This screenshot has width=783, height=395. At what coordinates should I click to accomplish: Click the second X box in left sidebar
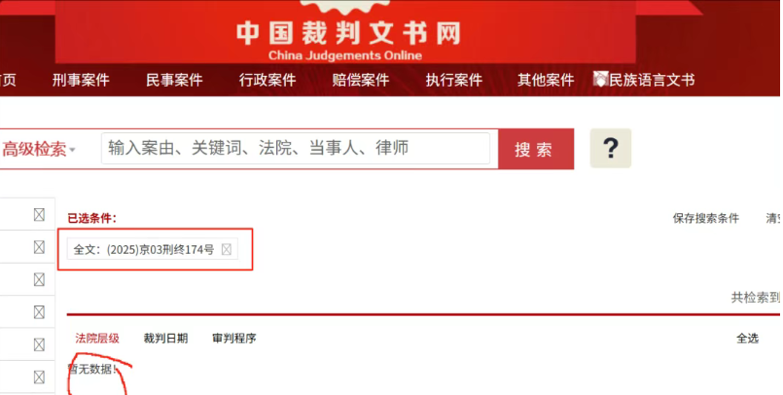click(39, 247)
